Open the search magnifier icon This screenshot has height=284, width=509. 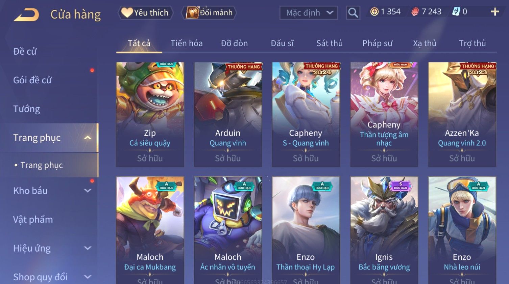[353, 13]
